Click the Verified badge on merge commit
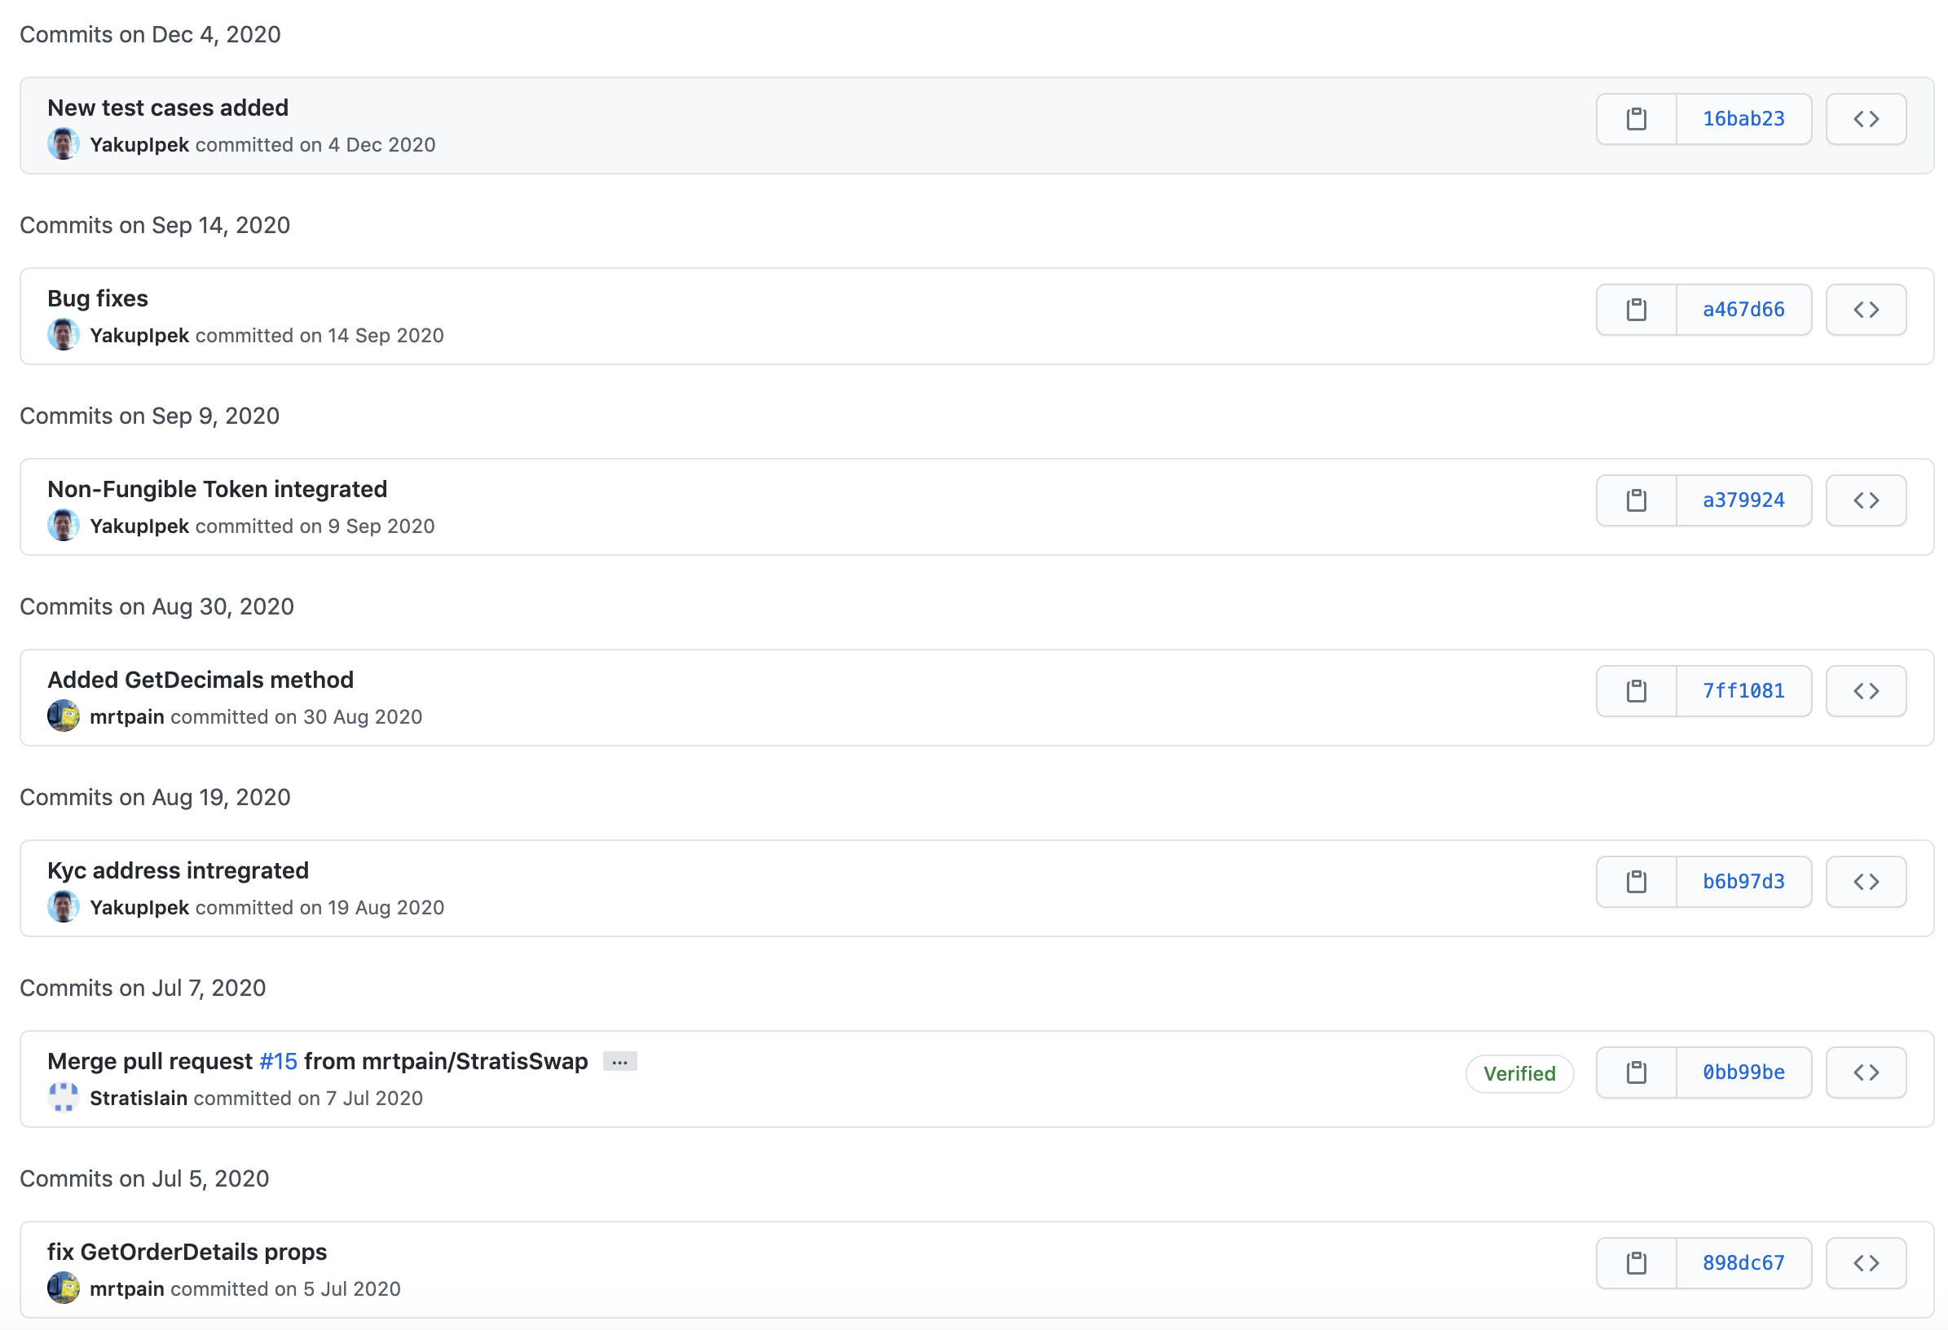Viewport: 1948px width, 1330px height. pyautogui.click(x=1518, y=1073)
